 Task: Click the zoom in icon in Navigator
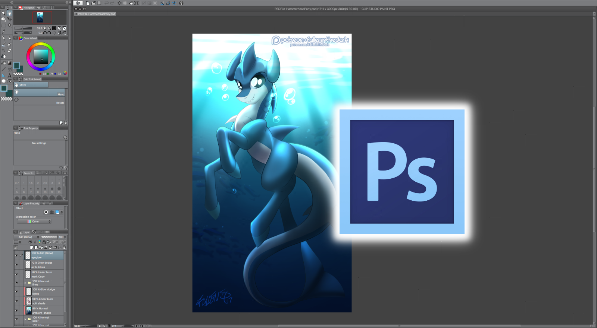point(49,28)
